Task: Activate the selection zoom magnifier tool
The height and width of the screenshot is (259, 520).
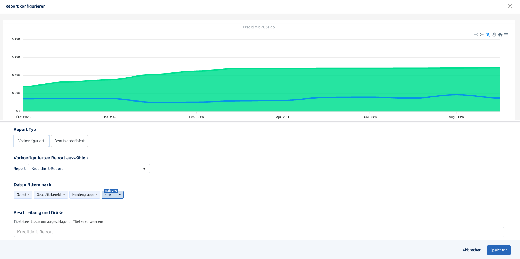Action: point(488,35)
